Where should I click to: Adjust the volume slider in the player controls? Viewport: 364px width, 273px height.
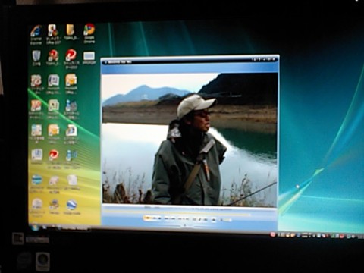226,220
